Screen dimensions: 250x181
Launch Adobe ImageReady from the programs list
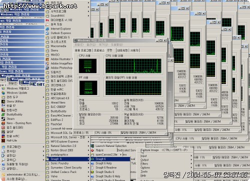click(x=61, y=63)
